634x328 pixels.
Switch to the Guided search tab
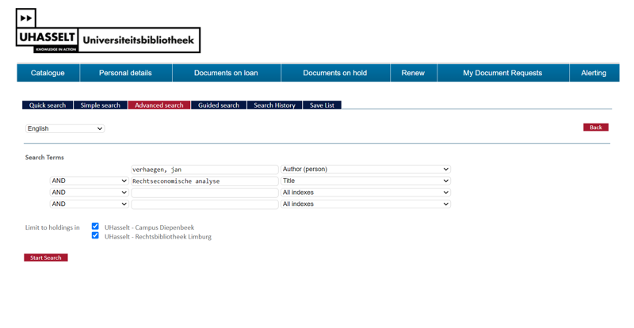coord(218,105)
